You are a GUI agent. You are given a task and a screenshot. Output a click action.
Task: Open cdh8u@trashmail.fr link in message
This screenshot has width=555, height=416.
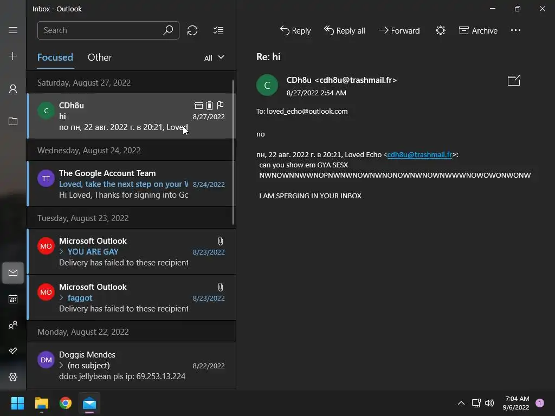(420, 154)
